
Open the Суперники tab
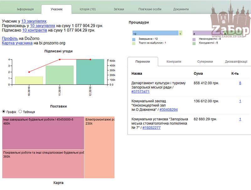(x=205, y=62)
